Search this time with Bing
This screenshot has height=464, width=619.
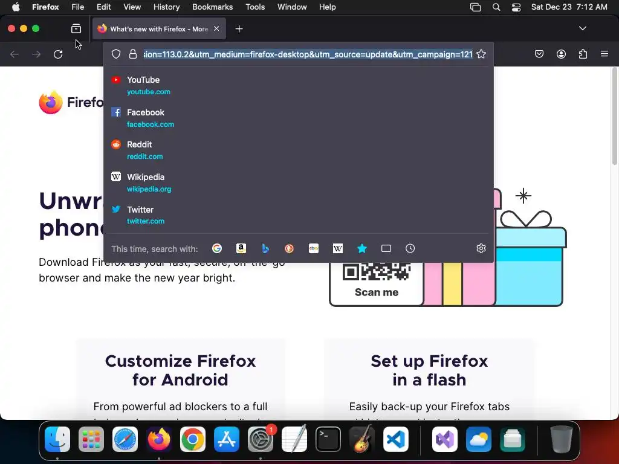[265, 248]
